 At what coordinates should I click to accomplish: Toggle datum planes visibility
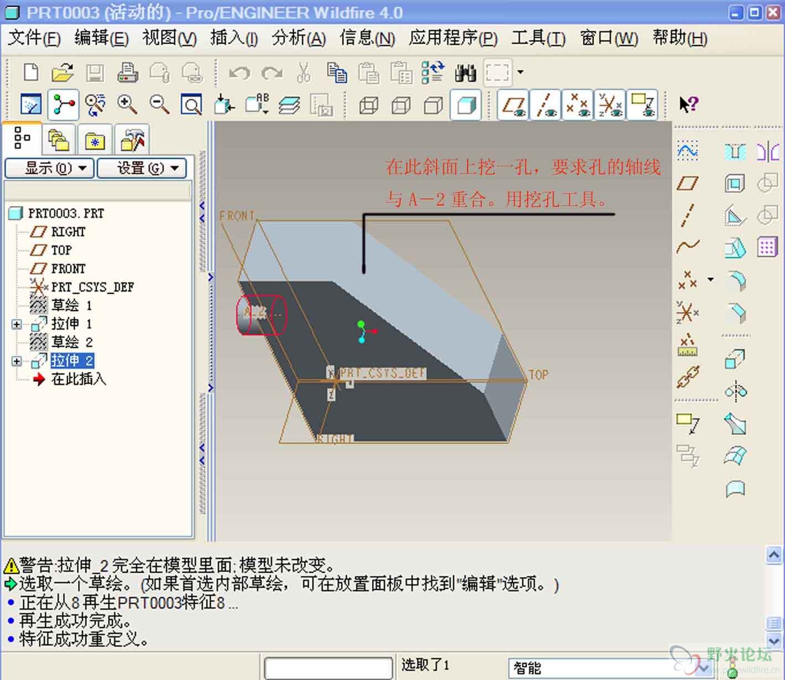coord(513,105)
